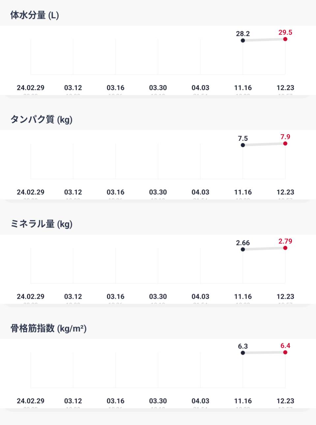316x425 pixels.
Task: Tap the 2.79 red point in ミネラル量 chart
Action: [x=285, y=248]
